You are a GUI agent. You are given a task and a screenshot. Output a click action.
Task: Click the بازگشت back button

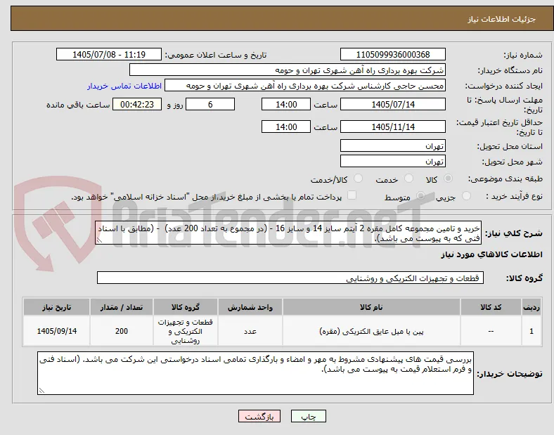pyautogui.click(x=259, y=416)
